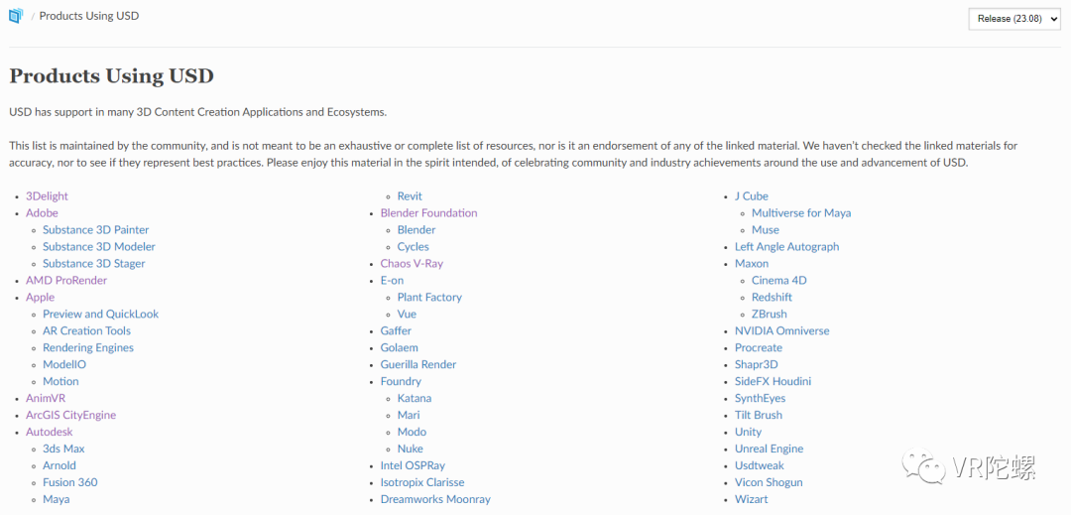Open the AMD ProRender link
1071x515 pixels.
66,280
